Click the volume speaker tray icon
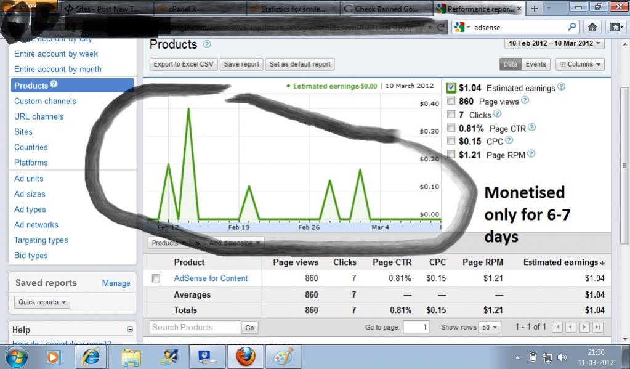Screen dimensions: 630x369 562,357
